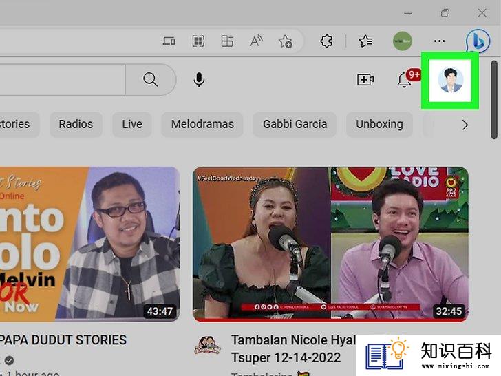The height and width of the screenshot is (376, 501).
Task: Click the Tambalan channel avatar icon
Action: tap(208, 345)
